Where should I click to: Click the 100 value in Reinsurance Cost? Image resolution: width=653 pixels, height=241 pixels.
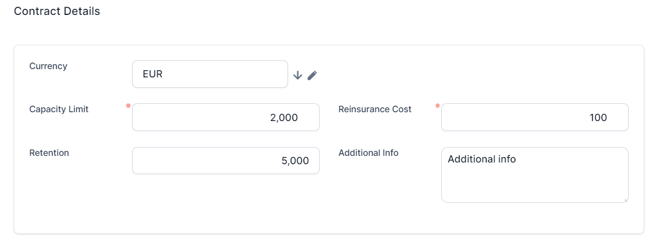click(x=598, y=117)
